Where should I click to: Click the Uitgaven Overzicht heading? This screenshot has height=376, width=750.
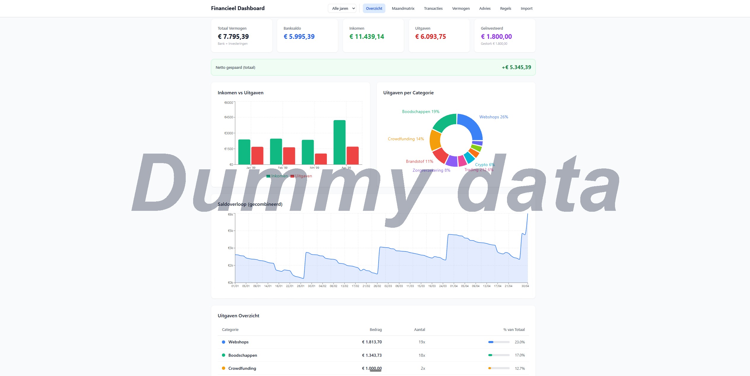pos(239,316)
